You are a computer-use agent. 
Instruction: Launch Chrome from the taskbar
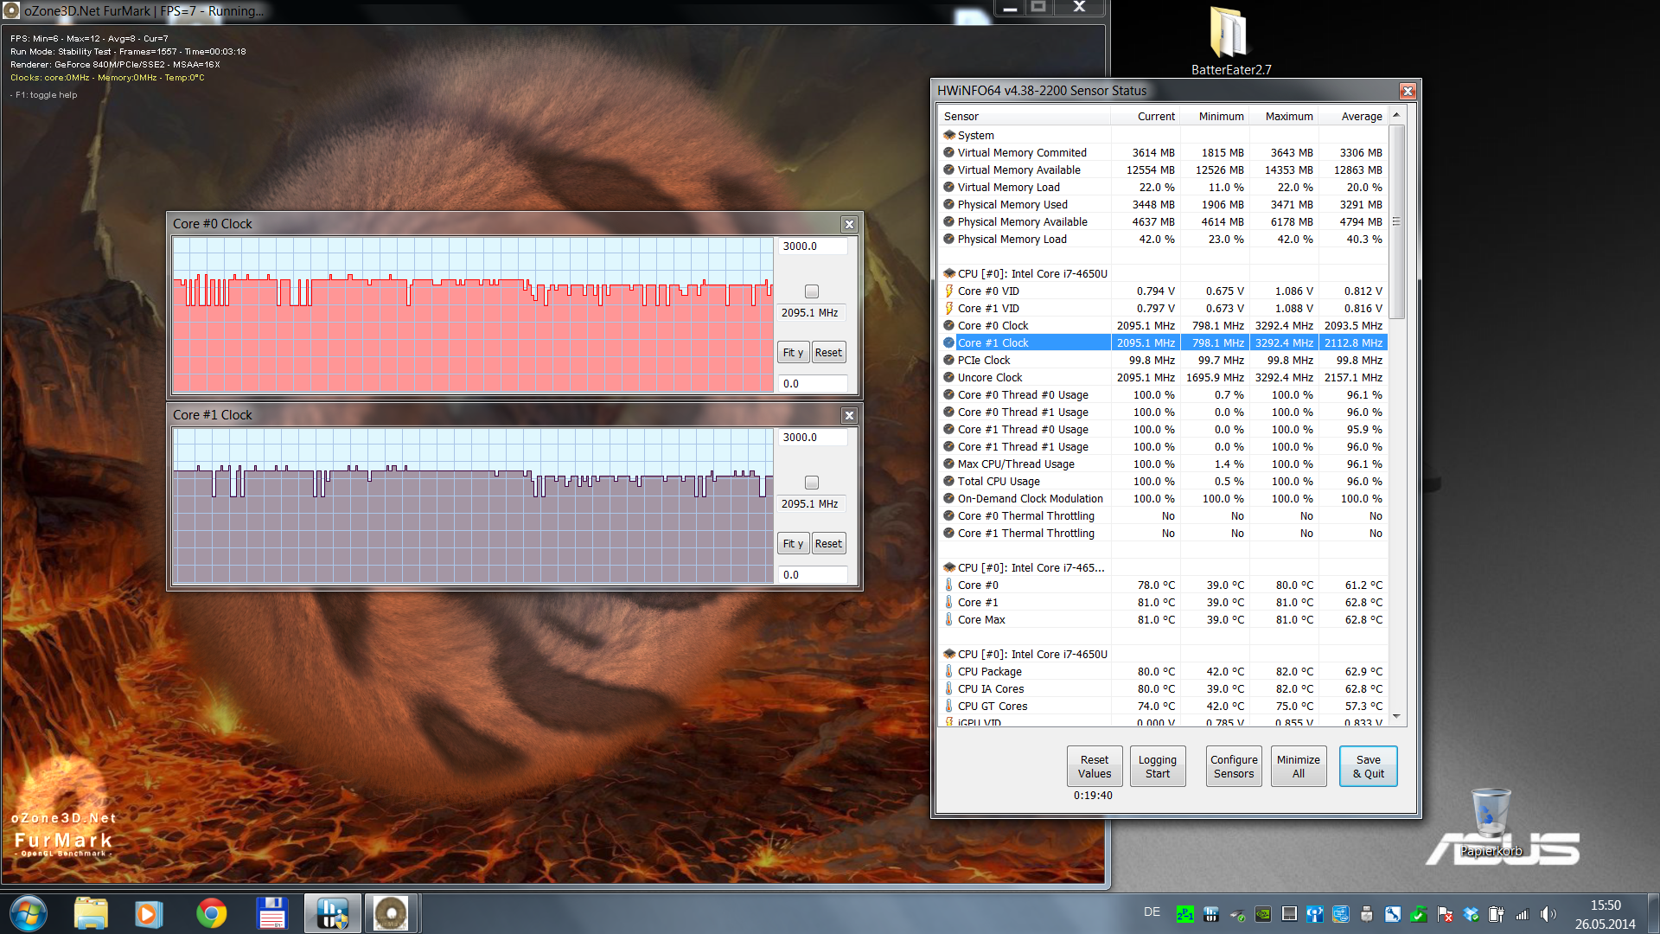212,913
